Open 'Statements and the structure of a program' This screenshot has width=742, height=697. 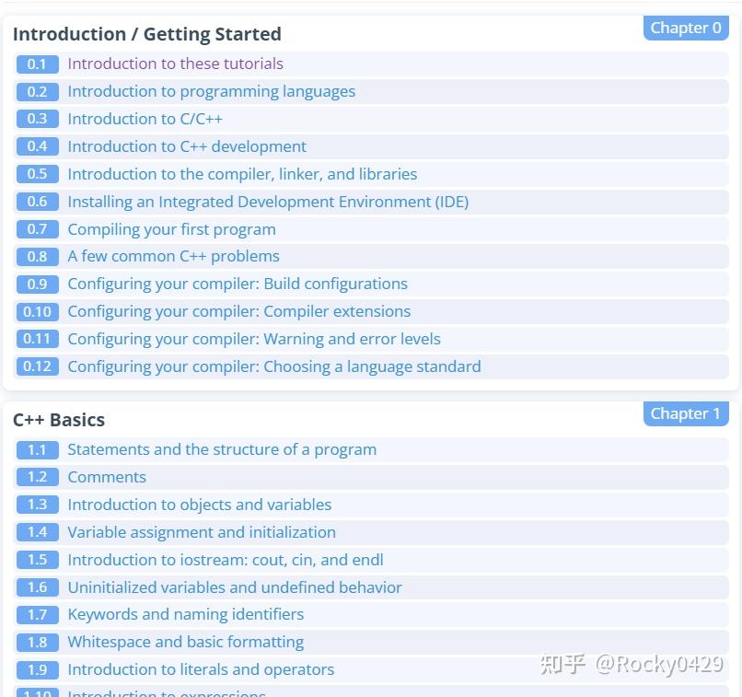[x=222, y=449]
